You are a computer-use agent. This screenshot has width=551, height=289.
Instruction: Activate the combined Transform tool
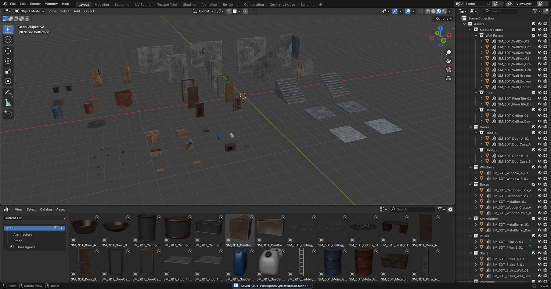pos(8,81)
